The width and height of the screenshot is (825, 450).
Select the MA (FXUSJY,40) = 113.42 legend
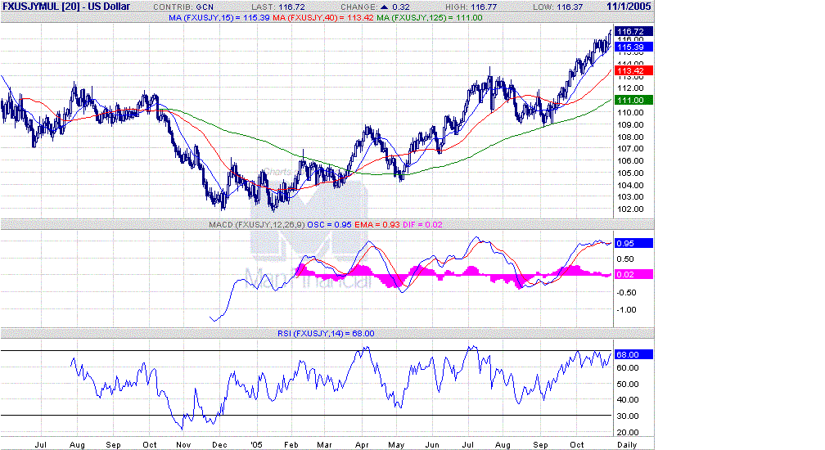pos(323,18)
